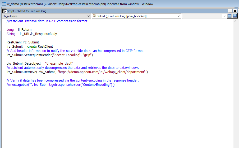
Task: Click the 'String' keyword
Action: pos(11,34)
